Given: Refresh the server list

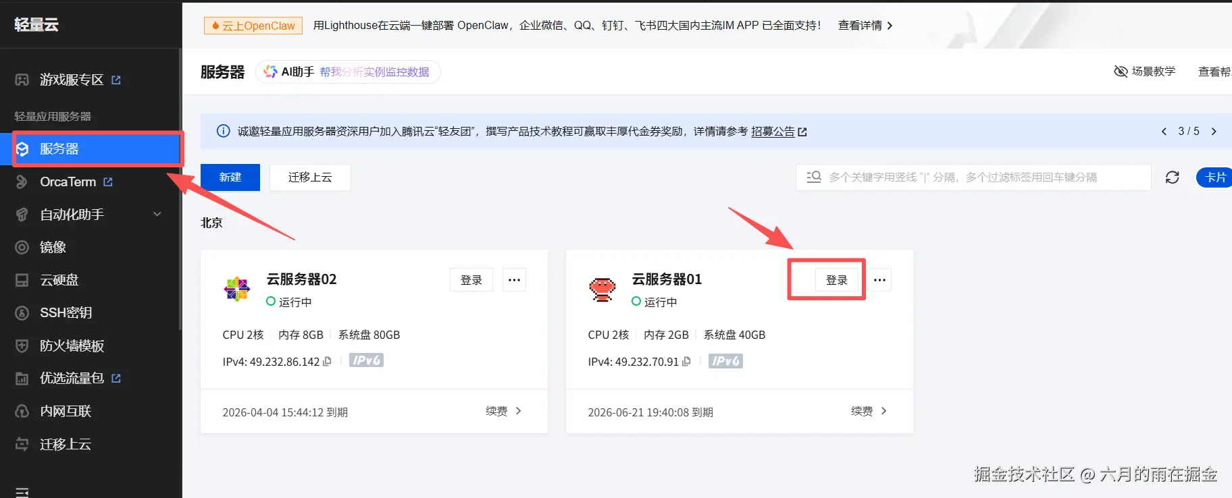Looking at the screenshot, I should point(1173,177).
